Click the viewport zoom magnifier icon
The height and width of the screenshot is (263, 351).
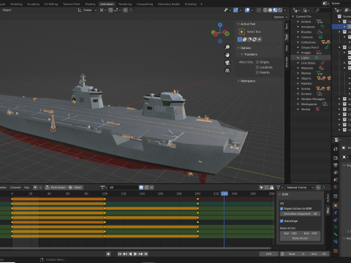(227, 47)
